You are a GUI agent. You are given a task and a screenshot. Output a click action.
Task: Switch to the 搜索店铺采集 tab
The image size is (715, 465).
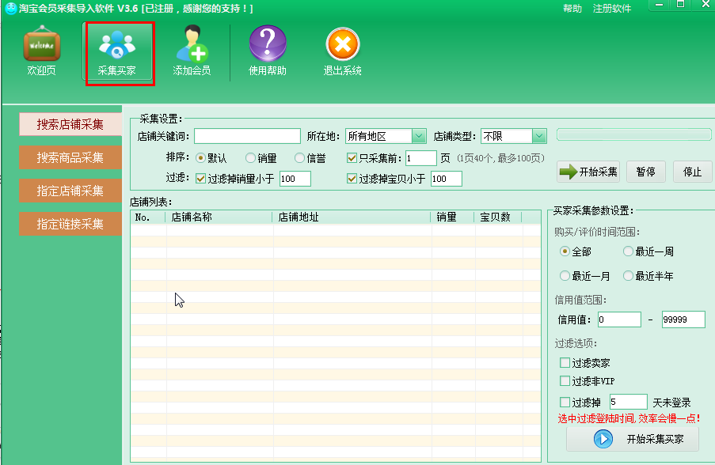pyautogui.click(x=70, y=124)
